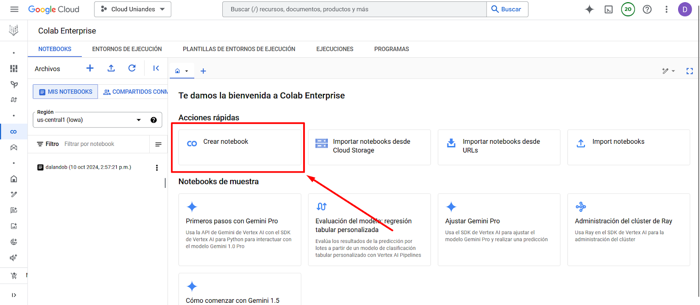Select the COMPARTIDOS CONMIGO toggle
Image resolution: width=700 pixels, height=305 pixels.
click(x=133, y=92)
